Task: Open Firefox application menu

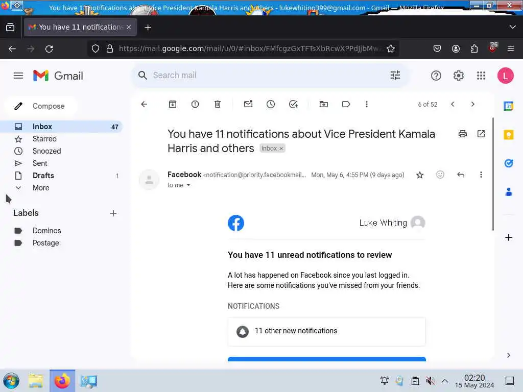Action: pyautogui.click(x=511, y=48)
